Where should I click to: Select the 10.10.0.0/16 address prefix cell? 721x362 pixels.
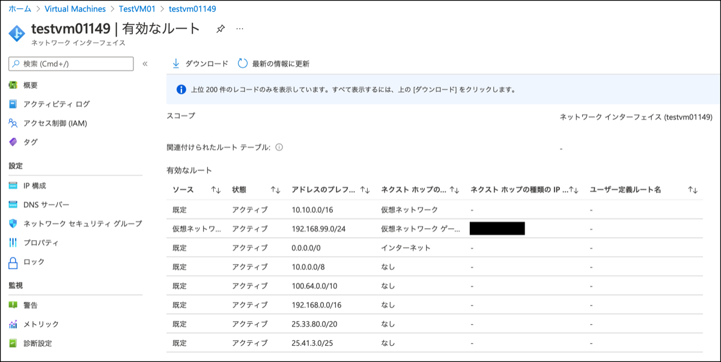pyautogui.click(x=313, y=210)
